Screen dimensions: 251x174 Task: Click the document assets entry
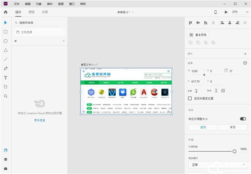pyautogui.click(x=40, y=32)
